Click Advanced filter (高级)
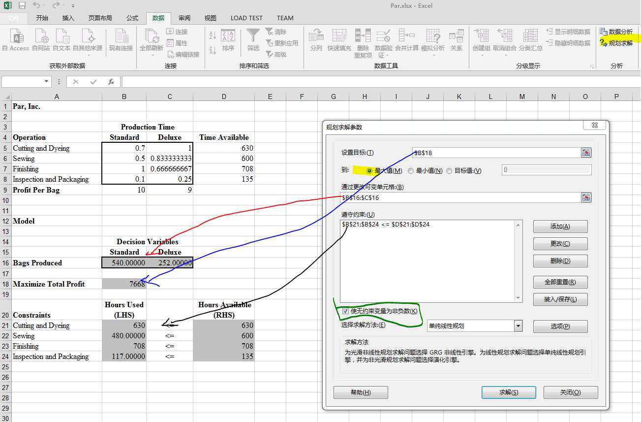 click(x=276, y=54)
